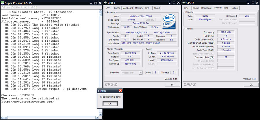This screenshot has width=260, height=120.
Task: Click the Loop 19 finished line
Action: [x=33, y=86]
